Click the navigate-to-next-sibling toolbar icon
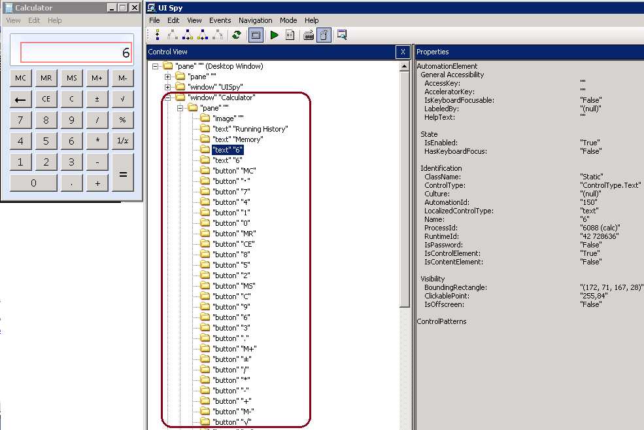The width and height of the screenshot is (644, 430). tap(188, 35)
